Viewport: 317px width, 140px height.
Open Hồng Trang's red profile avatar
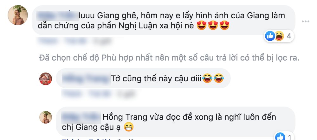46,79
